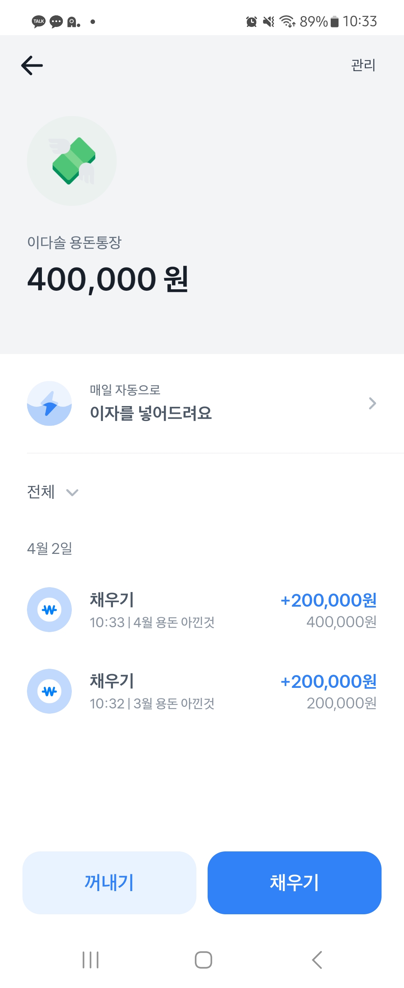Tap the 400,000 원 balance
The width and height of the screenshot is (404, 988).
pyautogui.click(x=108, y=279)
